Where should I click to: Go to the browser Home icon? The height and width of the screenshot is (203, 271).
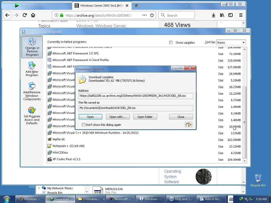[x=33, y=15]
